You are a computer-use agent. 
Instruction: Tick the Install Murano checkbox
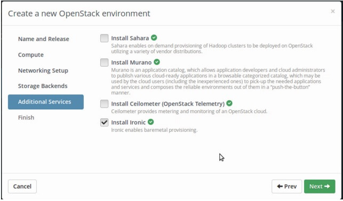tap(105, 62)
